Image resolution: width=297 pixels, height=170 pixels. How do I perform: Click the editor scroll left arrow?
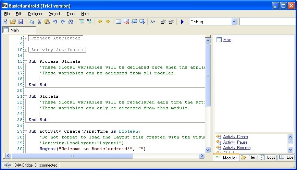[x=8, y=156]
